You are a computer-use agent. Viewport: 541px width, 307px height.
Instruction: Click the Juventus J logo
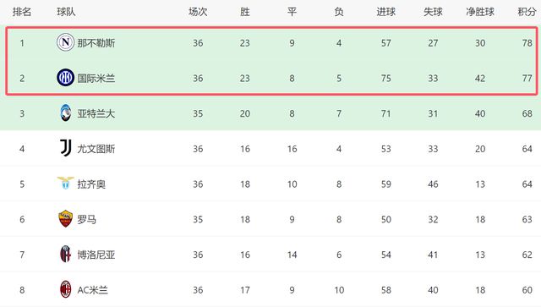click(x=66, y=148)
